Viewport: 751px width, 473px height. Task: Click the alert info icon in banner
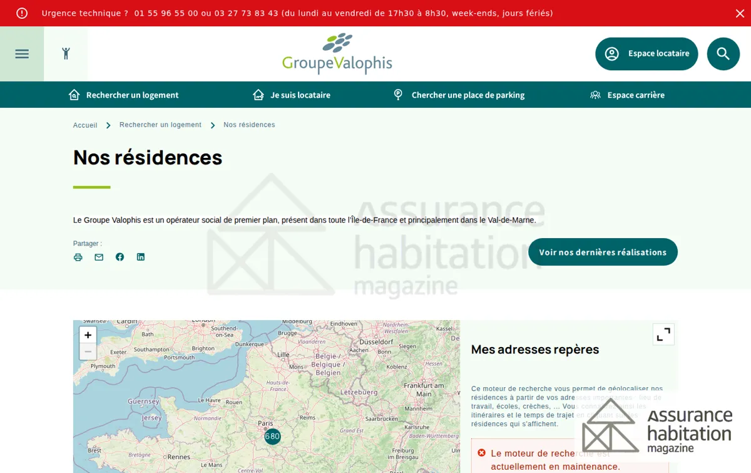[x=22, y=13]
